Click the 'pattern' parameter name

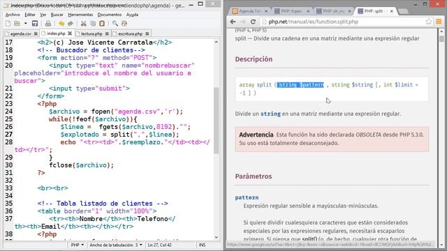(247, 197)
